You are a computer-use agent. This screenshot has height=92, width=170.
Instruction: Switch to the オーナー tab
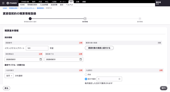coord(63,2)
